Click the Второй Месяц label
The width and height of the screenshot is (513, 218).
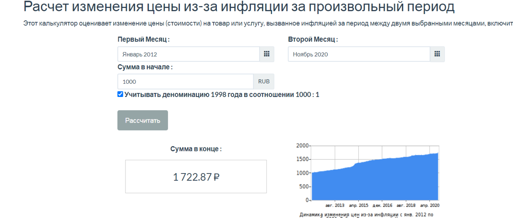[x=313, y=40]
